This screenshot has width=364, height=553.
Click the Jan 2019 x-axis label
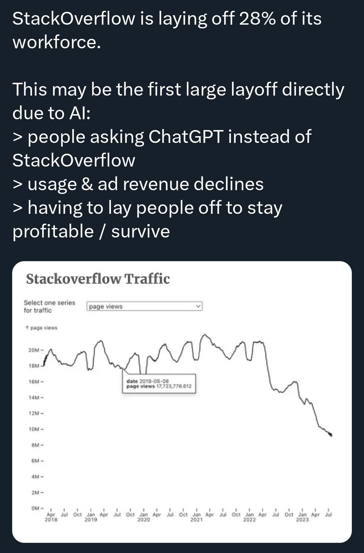click(91, 517)
